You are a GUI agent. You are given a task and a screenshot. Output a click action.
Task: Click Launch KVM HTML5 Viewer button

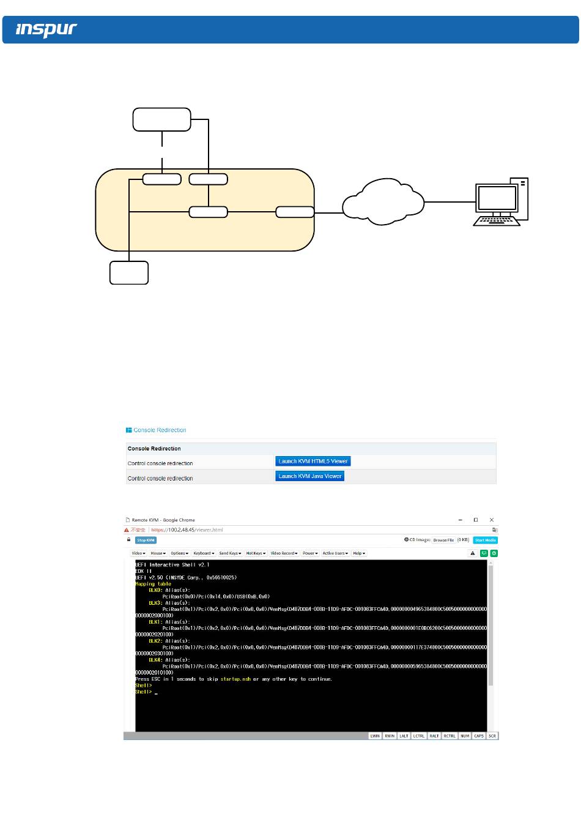tap(313, 462)
